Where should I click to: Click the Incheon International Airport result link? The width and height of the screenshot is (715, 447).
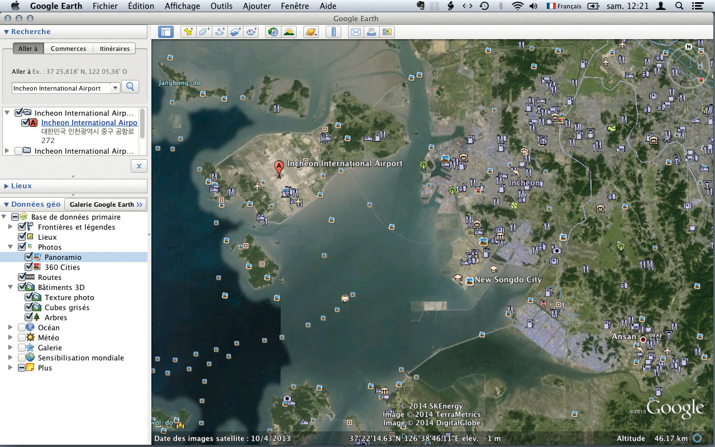pos(89,123)
